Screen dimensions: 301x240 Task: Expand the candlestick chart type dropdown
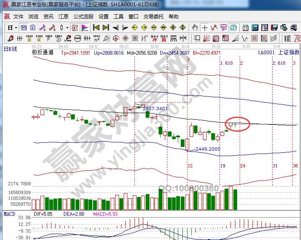(67, 28)
